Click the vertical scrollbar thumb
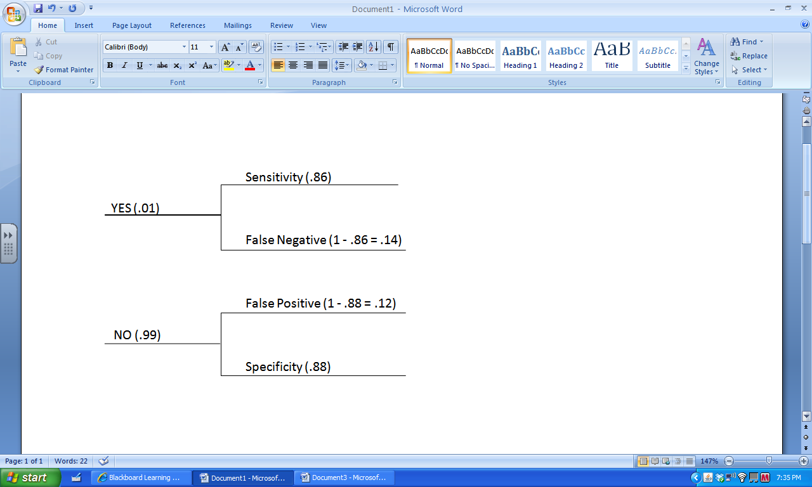Image resolution: width=812 pixels, height=487 pixels. click(x=806, y=193)
